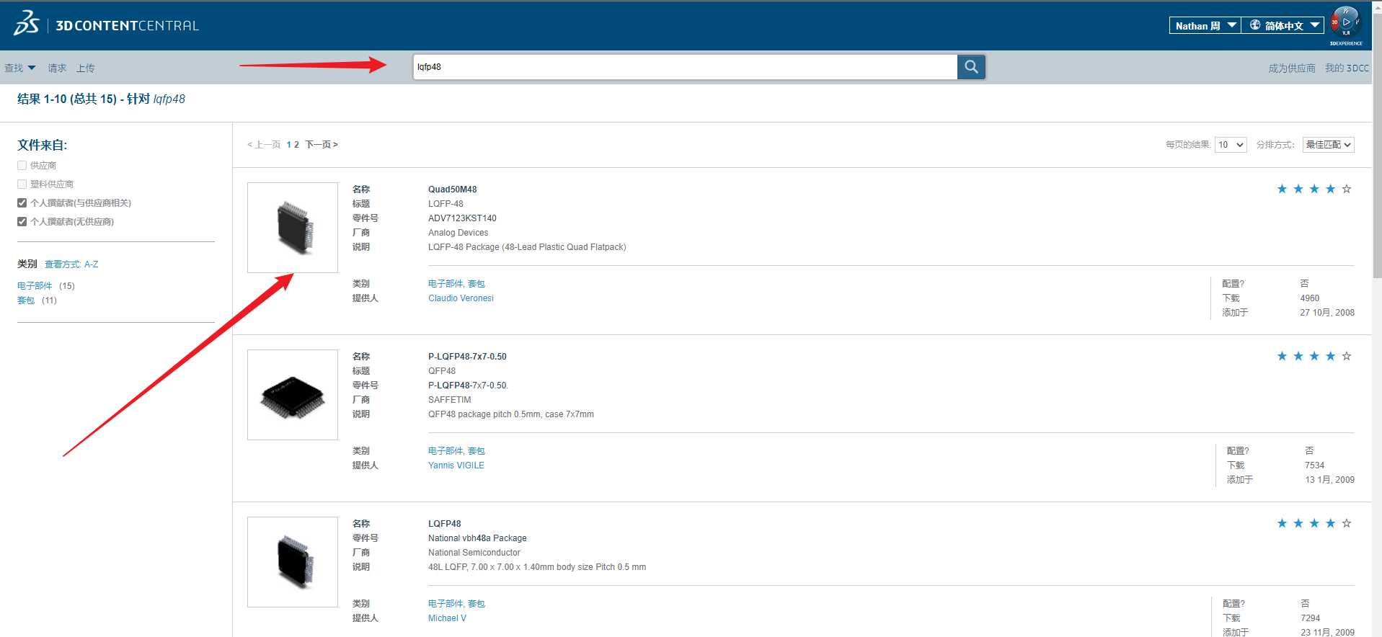
Task: Open the 上传 menu item
Action: point(86,68)
